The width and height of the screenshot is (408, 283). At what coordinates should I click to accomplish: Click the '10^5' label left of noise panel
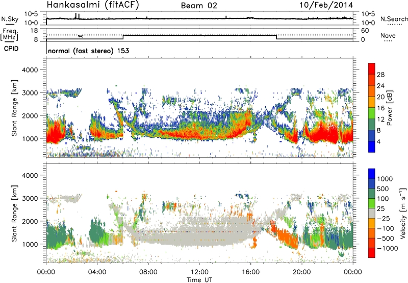coord(31,14)
